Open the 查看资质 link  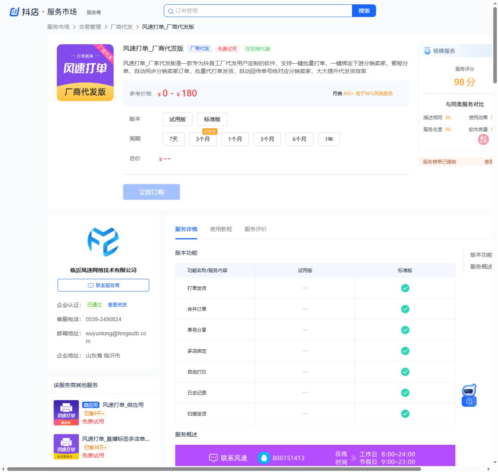click(x=118, y=305)
